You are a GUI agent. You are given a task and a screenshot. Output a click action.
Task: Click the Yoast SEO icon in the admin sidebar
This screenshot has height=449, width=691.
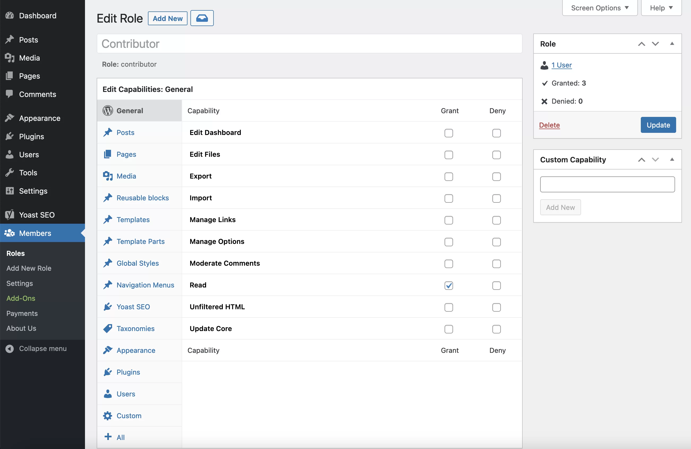pyautogui.click(x=10, y=215)
